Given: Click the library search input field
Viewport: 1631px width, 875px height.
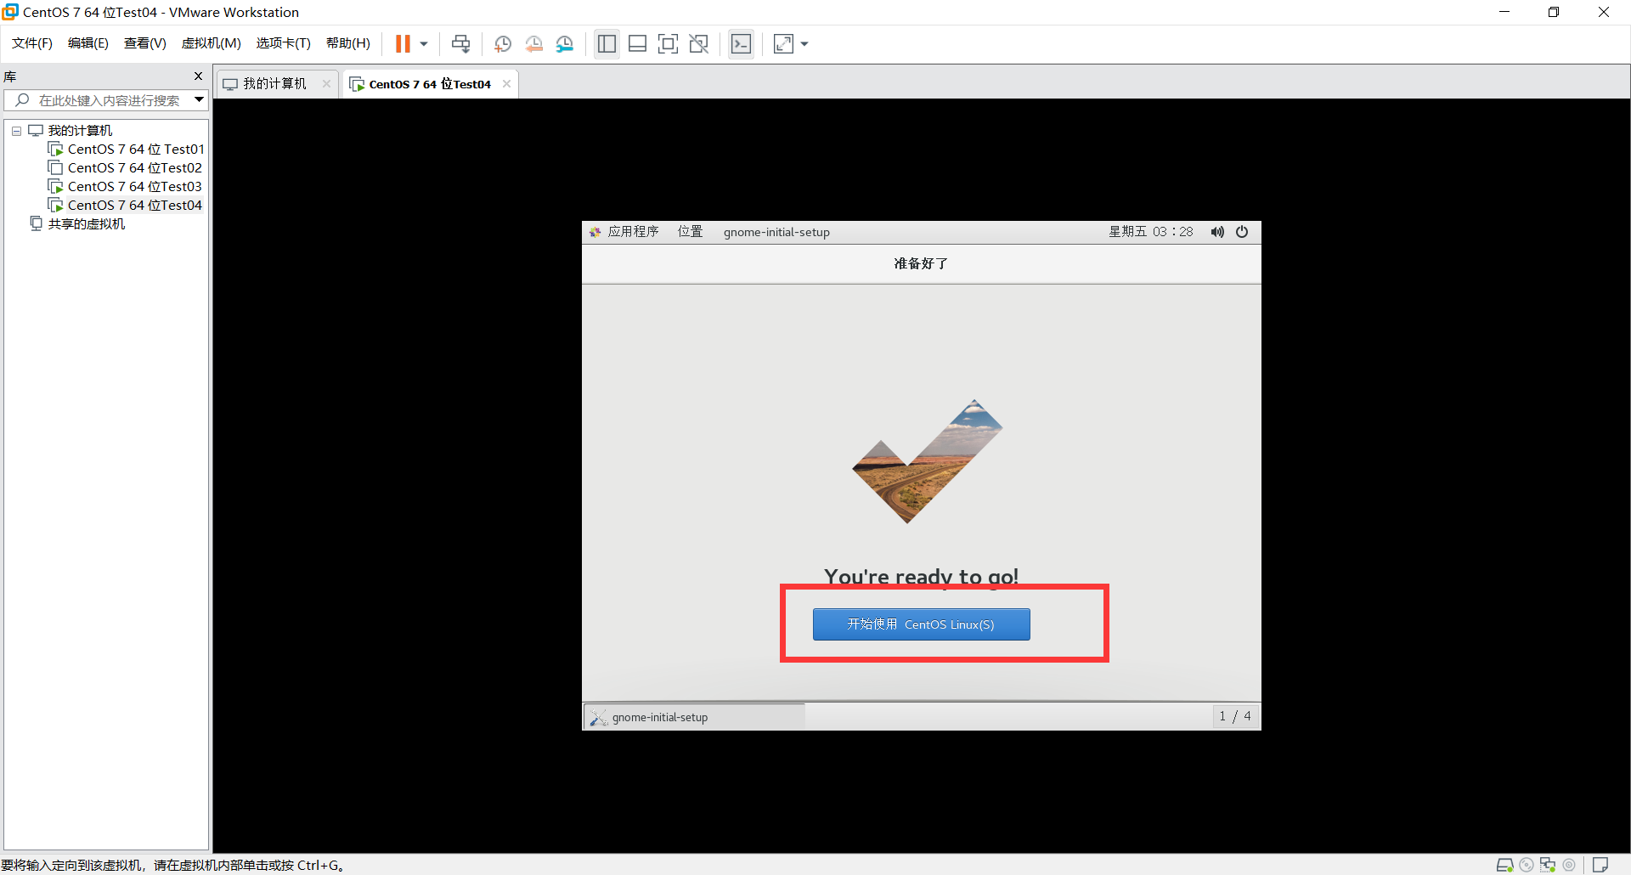Looking at the screenshot, I should (x=107, y=100).
